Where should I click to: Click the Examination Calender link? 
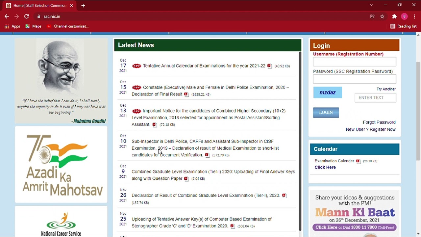coord(334,161)
